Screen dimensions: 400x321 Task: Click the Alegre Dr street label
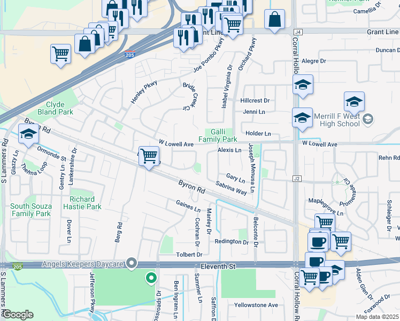[314, 61]
